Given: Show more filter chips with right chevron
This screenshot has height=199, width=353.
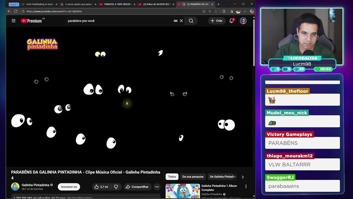Looking at the screenshot, I should (x=243, y=177).
